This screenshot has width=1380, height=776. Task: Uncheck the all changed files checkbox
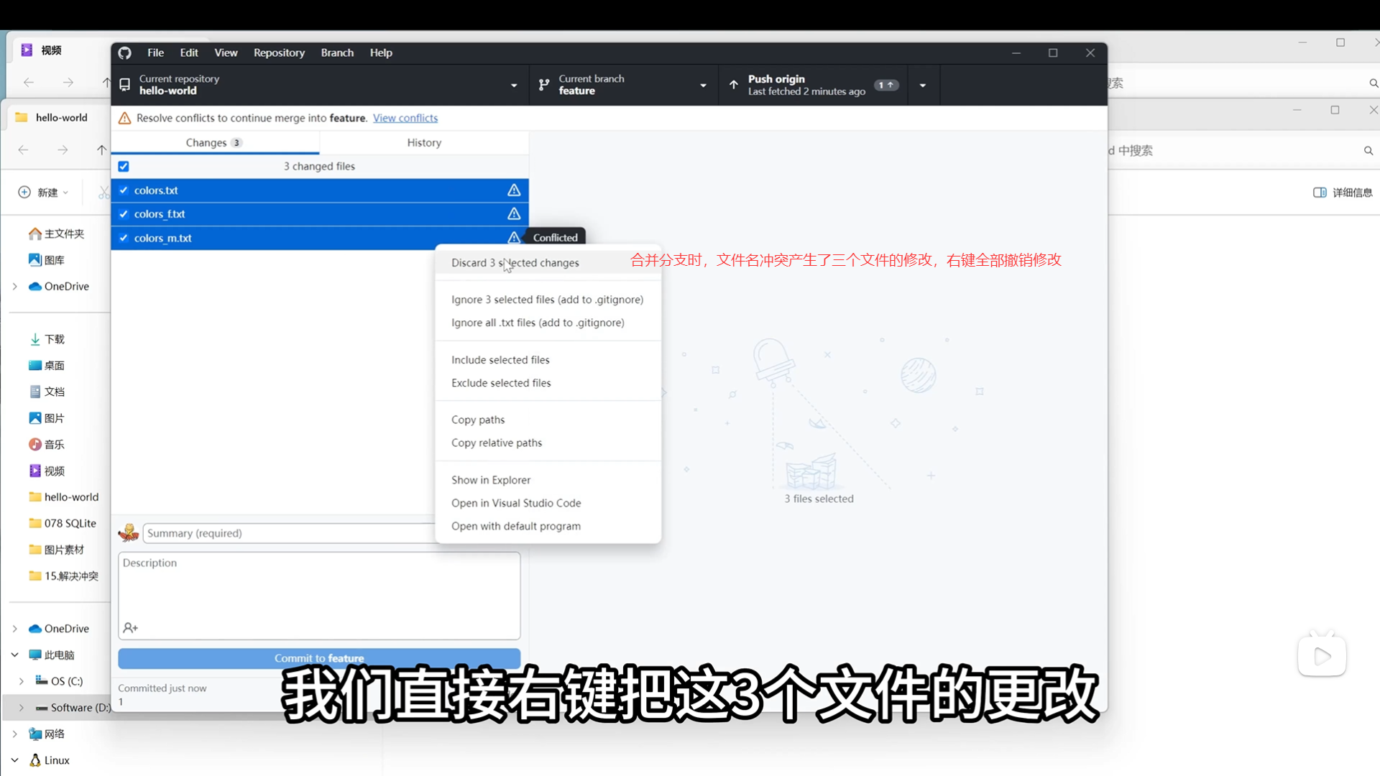124,167
